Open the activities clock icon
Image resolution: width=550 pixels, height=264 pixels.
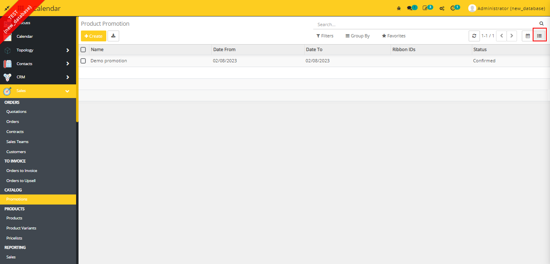click(x=453, y=8)
